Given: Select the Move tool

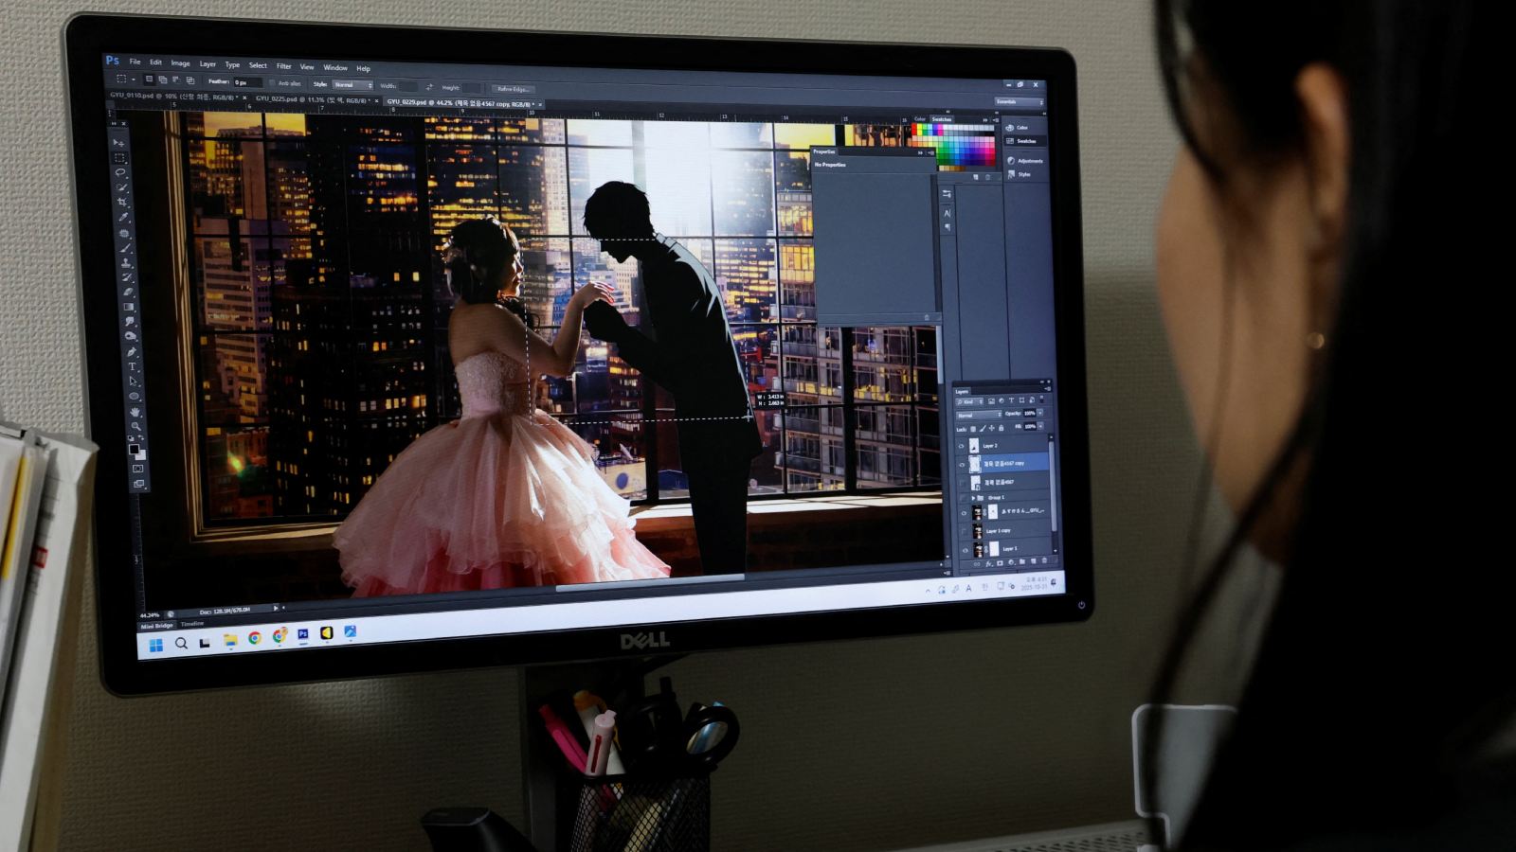Looking at the screenshot, I should point(118,143).
